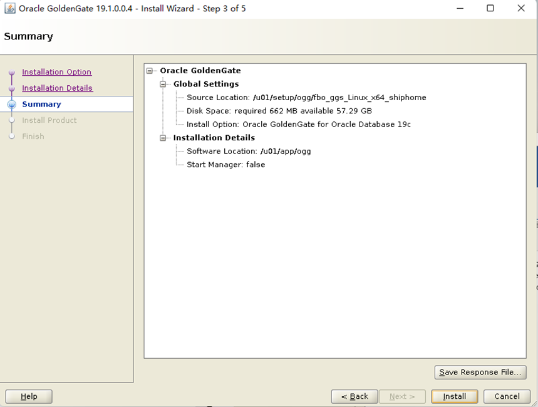Collapse the Oracle GoldenGate tree root

(x=150, y=71)
